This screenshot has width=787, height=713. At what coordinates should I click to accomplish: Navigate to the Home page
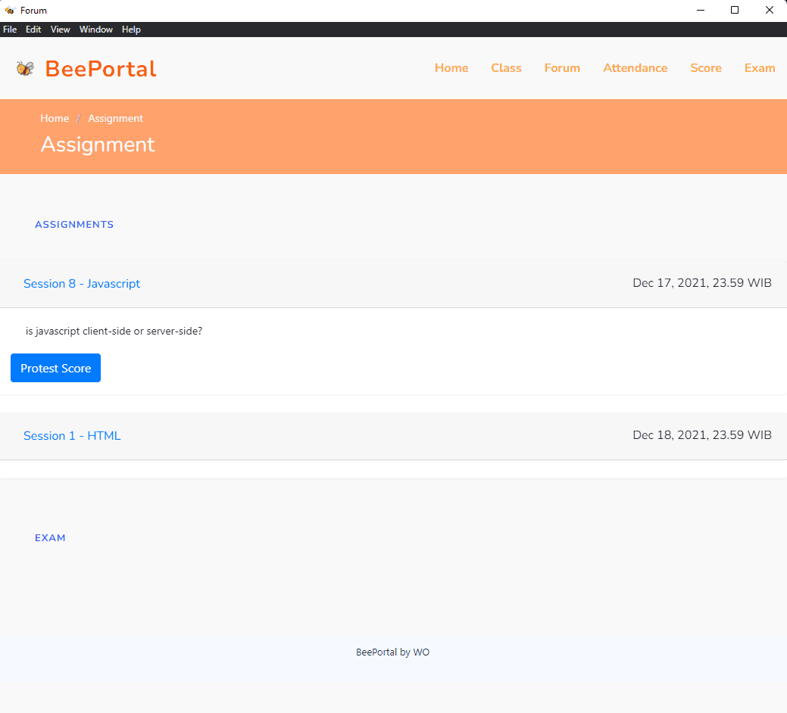(451, 67)
